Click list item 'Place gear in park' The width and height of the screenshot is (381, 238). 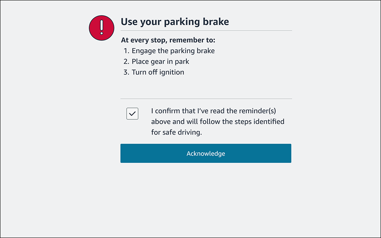coord(160,61)
